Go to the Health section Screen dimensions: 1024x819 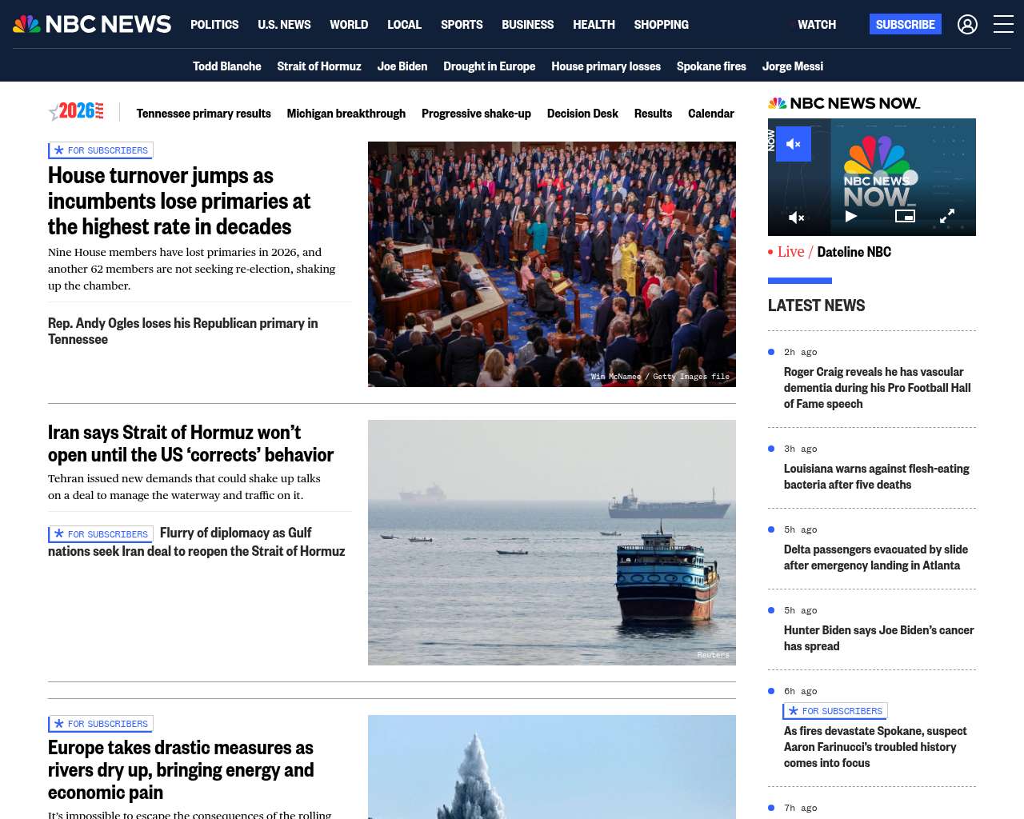(x=594, y=25)
